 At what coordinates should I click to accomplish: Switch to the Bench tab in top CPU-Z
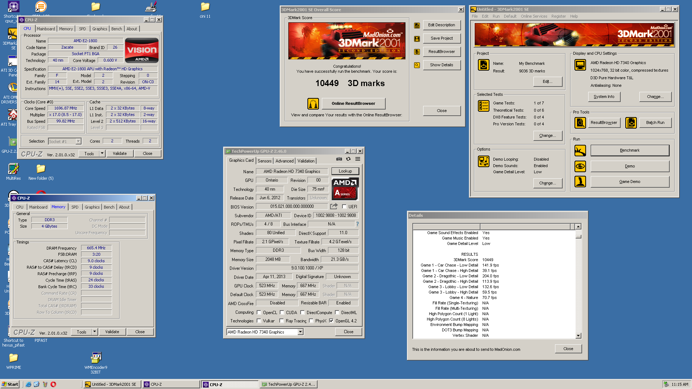(x=116, y=29)
